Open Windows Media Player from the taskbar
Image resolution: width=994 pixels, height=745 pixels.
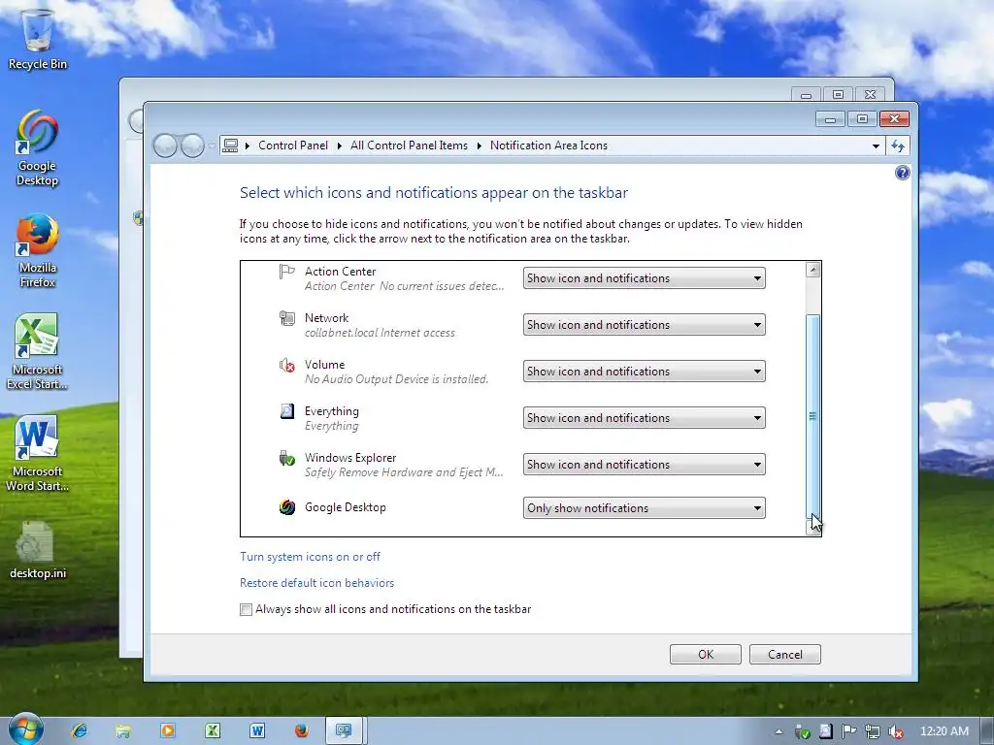[168, 730]
